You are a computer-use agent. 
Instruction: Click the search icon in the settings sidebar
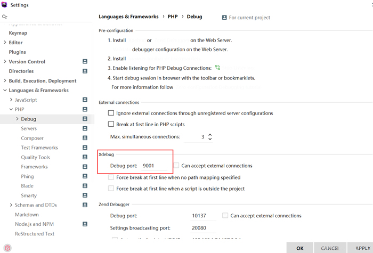pos(4,17)
